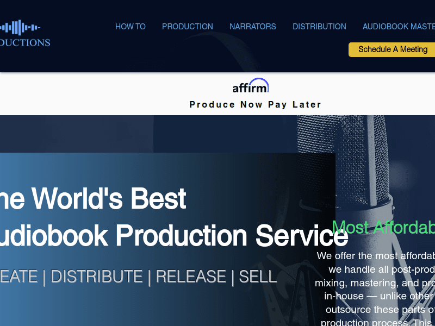
Task: Expand the DISTRIBUTION navigation dropdown
Action: pyautogui.click(x=319, y=27)
